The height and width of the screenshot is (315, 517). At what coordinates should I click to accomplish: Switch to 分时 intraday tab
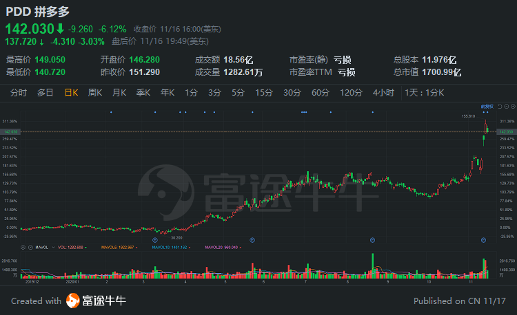pos(18,93)
